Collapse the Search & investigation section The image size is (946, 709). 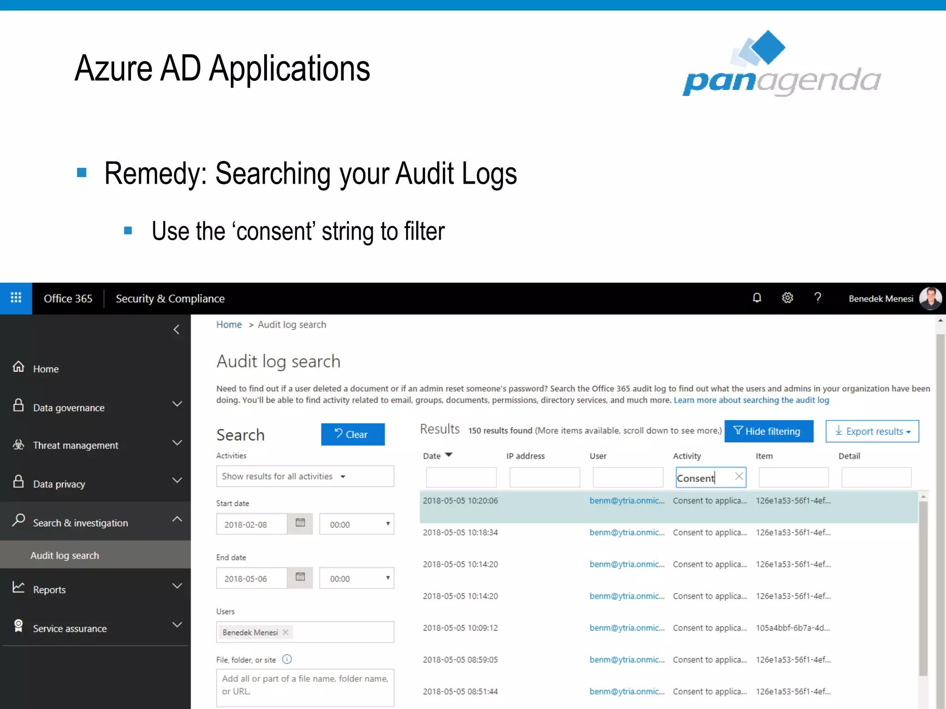tap(177, 519)
